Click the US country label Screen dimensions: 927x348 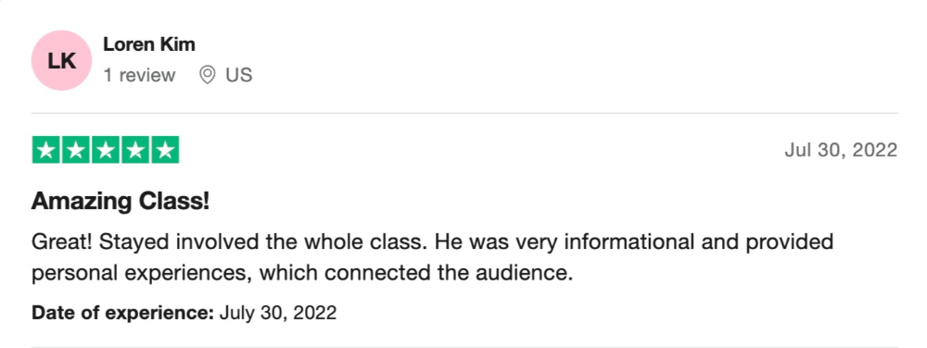[239, 76]
